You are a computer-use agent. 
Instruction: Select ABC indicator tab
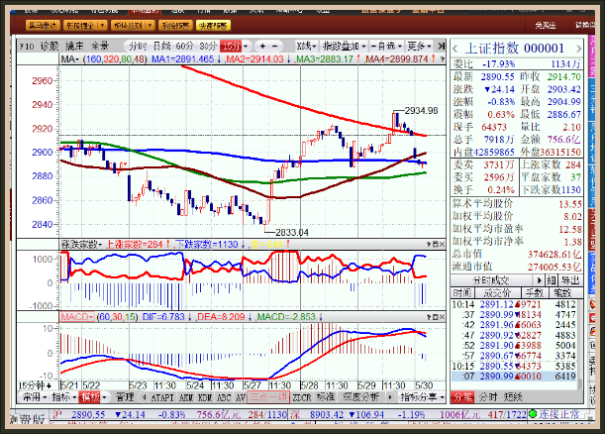[224, 397]
